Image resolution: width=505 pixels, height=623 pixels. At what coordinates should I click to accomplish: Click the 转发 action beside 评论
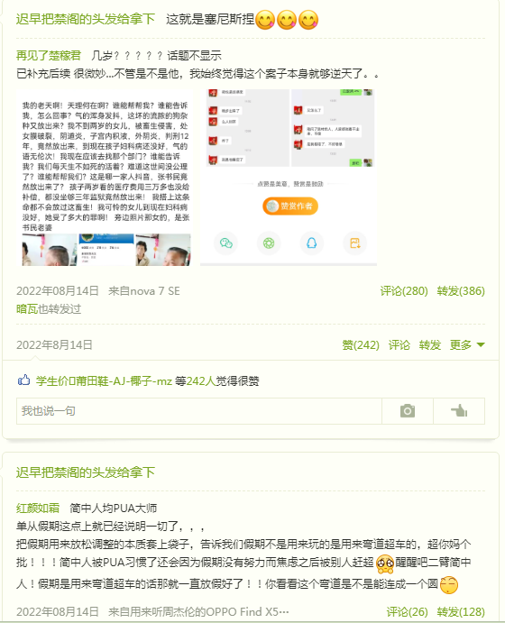430,345
